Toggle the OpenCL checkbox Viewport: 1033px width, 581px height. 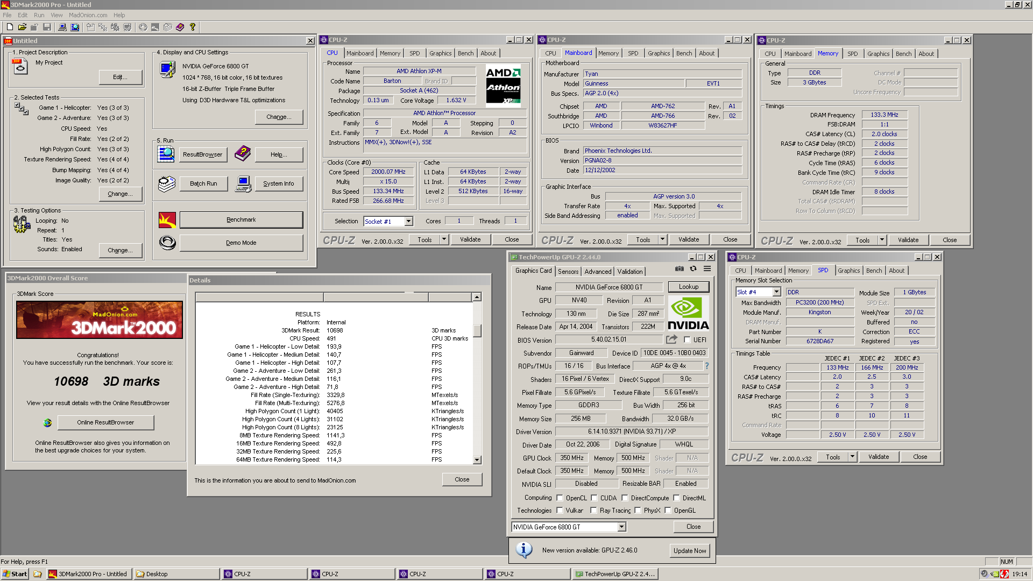[x=560, y=498]
